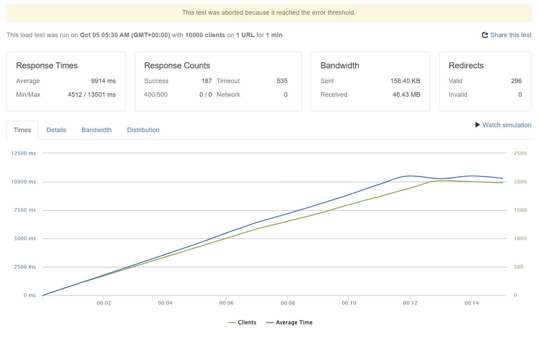Click the Network label in Response Counts
The height and width of the screenshot is (346, 540).
pyautogui.click(x=228, y=95)
